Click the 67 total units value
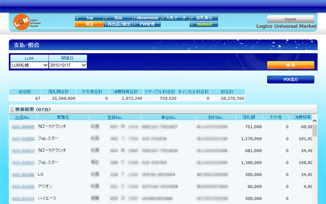The height and width of the screenshot is (204, 326). [x=38, y=98]
